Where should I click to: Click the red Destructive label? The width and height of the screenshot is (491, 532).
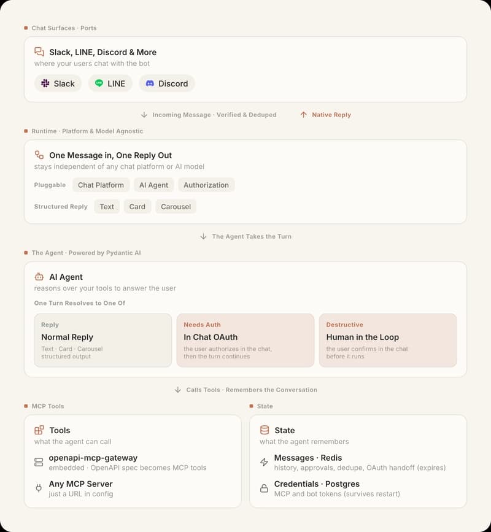tap(344, 325)
